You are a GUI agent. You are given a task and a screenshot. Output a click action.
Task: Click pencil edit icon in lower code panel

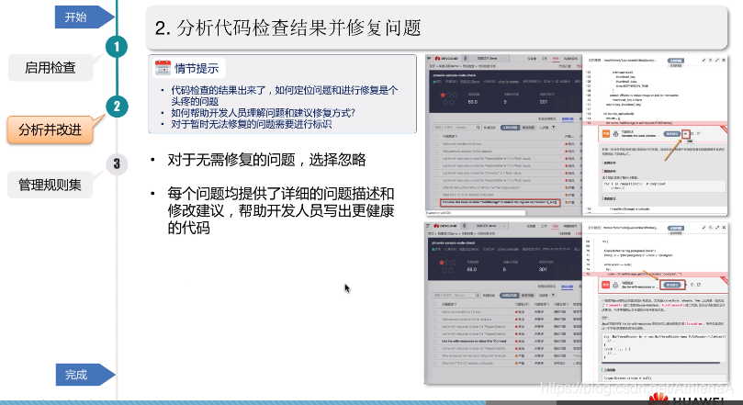(x=704, y=228)
